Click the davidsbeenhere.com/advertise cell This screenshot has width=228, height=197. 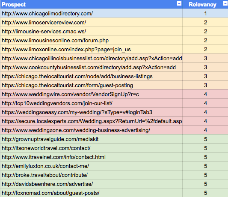tap(91, 184)
